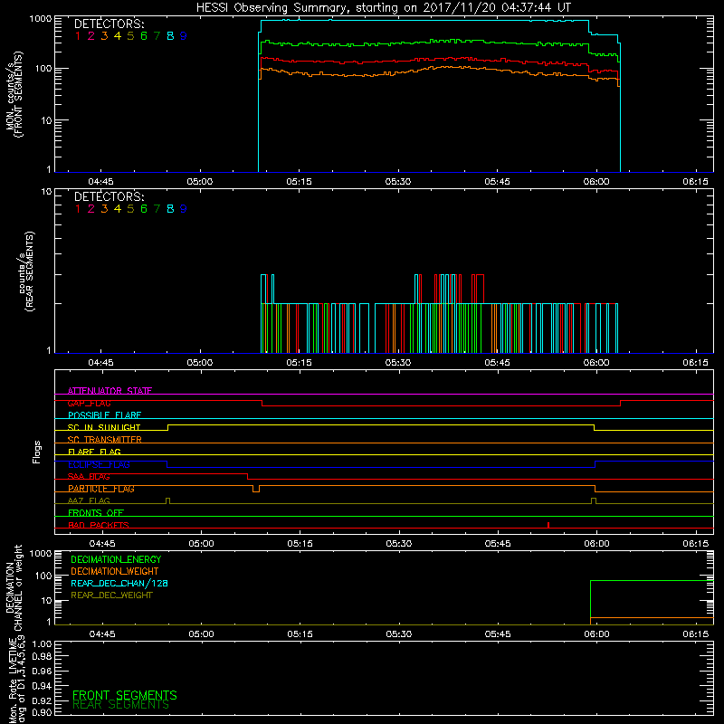Image resolution: width=724 pixels, height=724 pixels.
Task: Select the REAR_DEC_CHAN/128 legend entry
Action: (119, 584)
